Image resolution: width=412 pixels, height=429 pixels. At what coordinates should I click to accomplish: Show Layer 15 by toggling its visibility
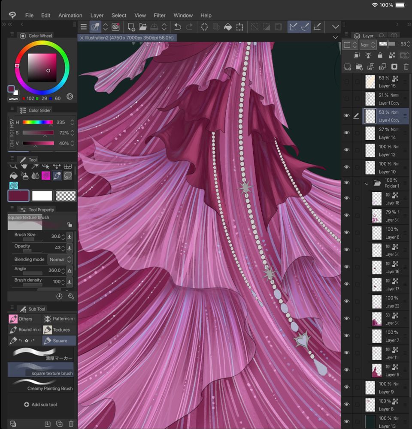(346, 82)
